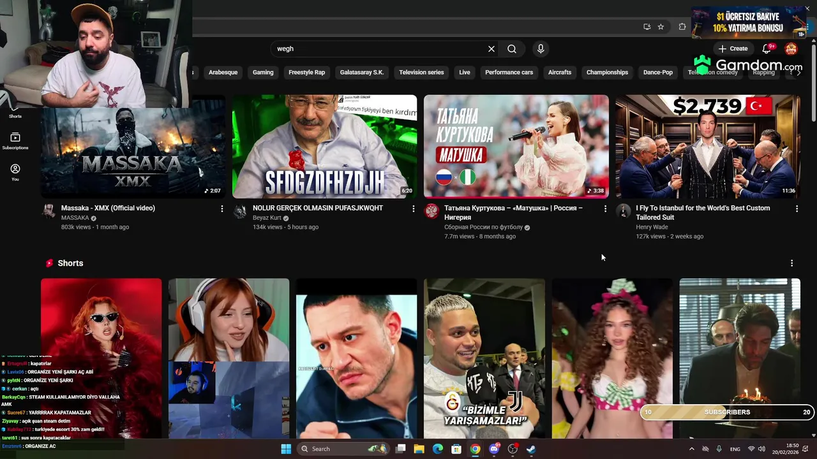Viewport: 817px width, 459px height.
Task: Open options menu for Татьяна Куртукова video
Action: [x=605, y=208]
